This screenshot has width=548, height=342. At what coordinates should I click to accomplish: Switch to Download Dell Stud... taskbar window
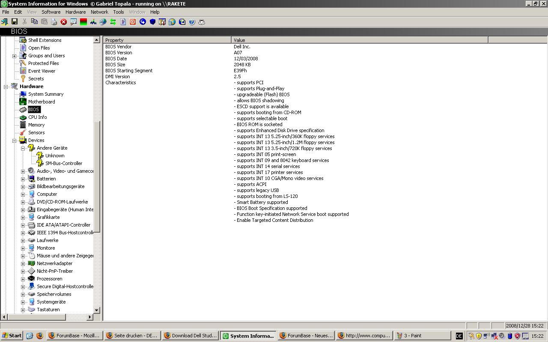(x=190, y=336)
